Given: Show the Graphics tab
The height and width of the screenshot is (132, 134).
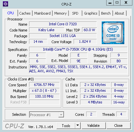Looking at the screenshot, I should (91, 13).
